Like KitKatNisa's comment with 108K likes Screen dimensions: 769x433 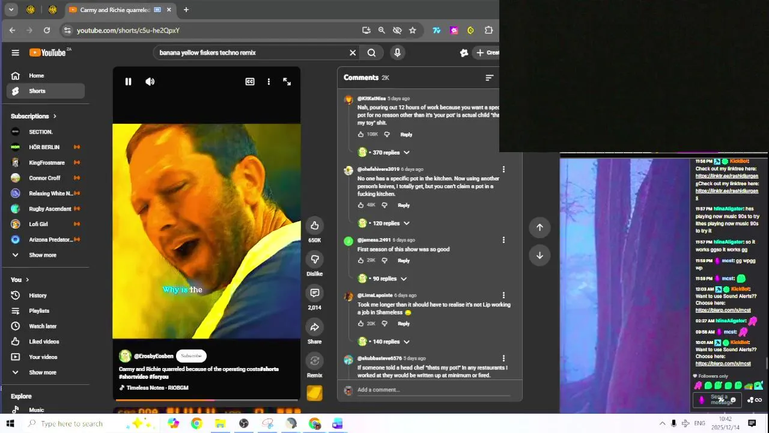[361, 135]
